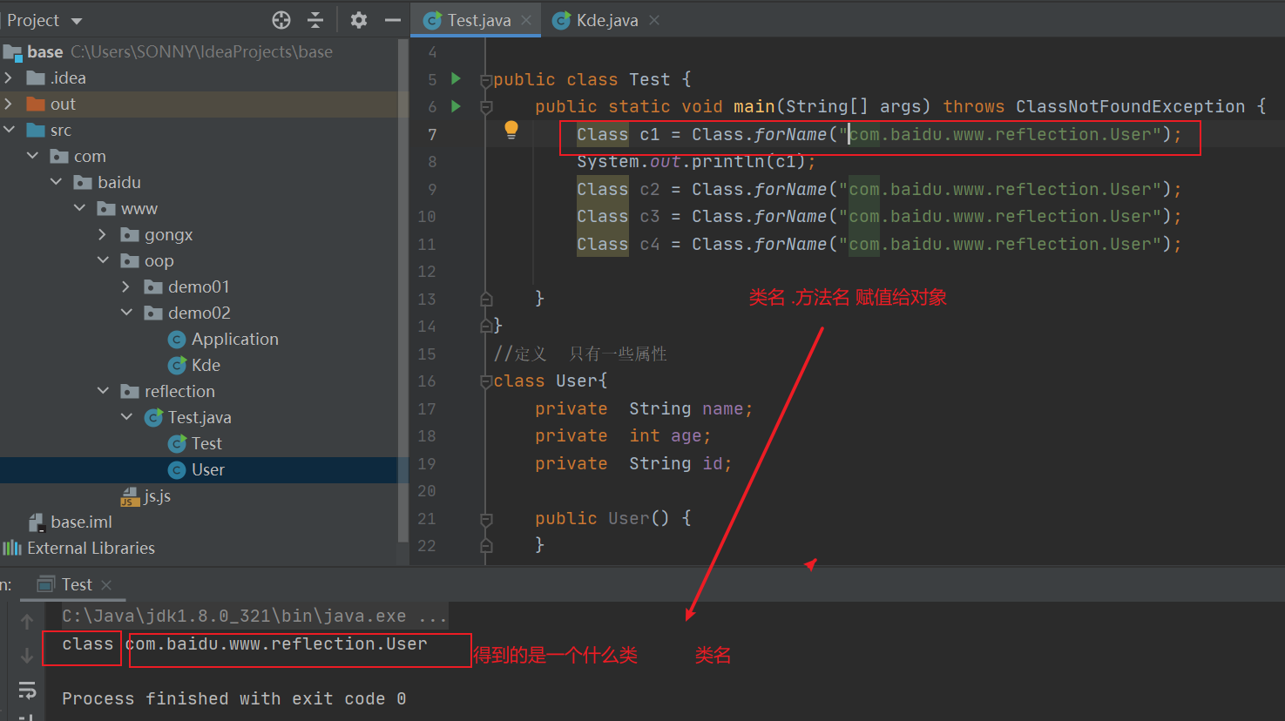The height and width of the screenshot is (721, 1285).
Task: Collapse the src folder arrow
Action: coord(9,130)
